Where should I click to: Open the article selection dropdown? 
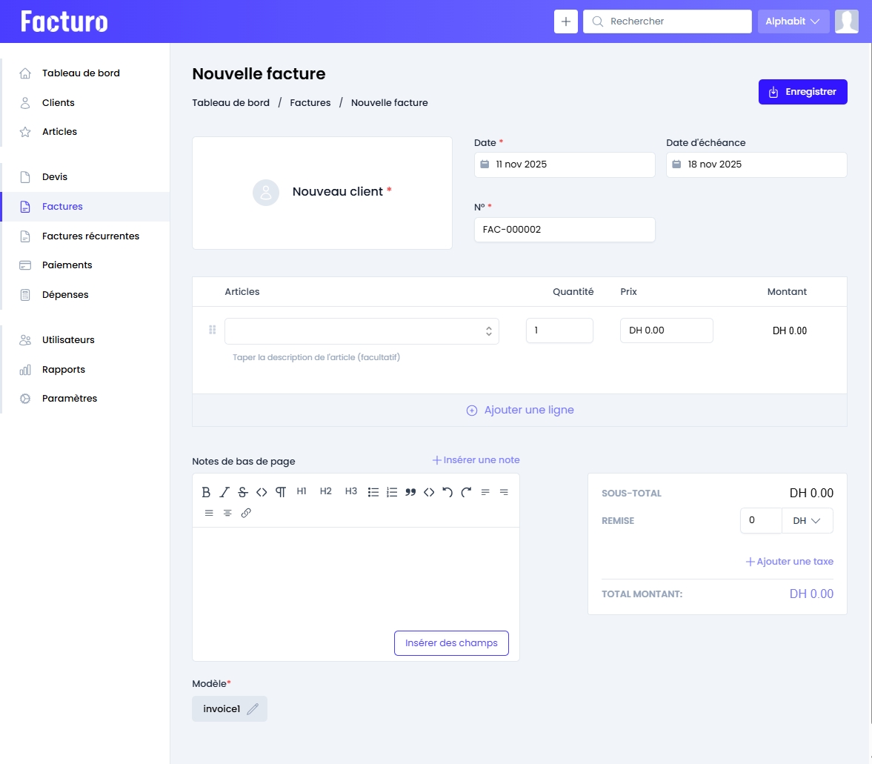coord(362,331)
